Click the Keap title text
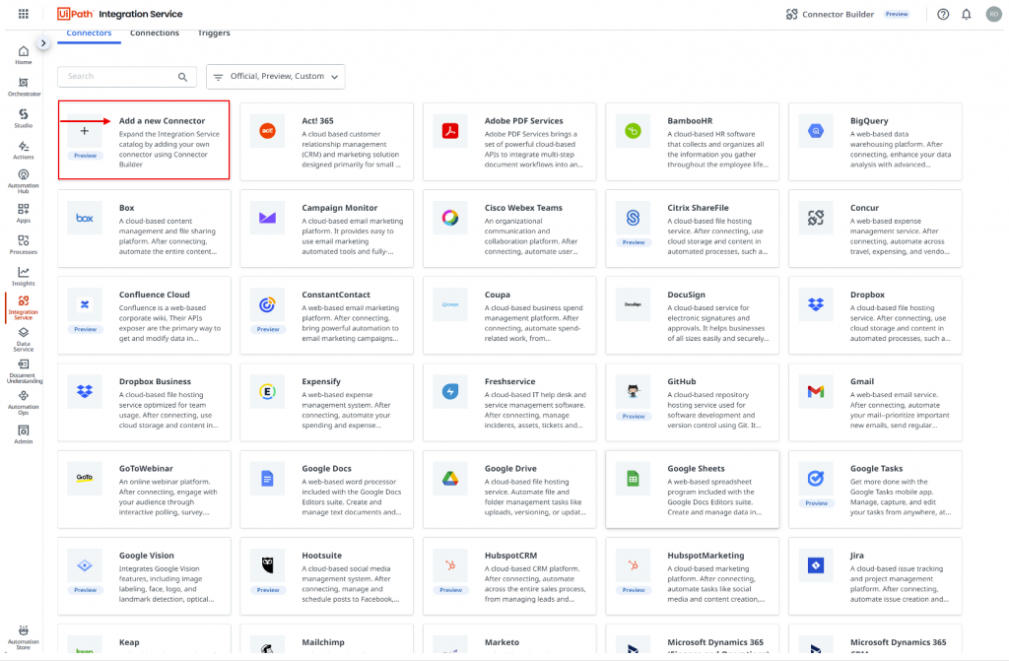This screenshot has width=1009, height=661. tap(129, 642)
